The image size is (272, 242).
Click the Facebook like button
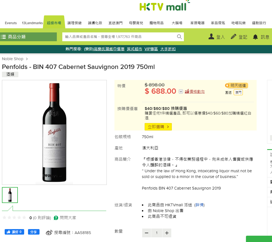tap(14, 232)
